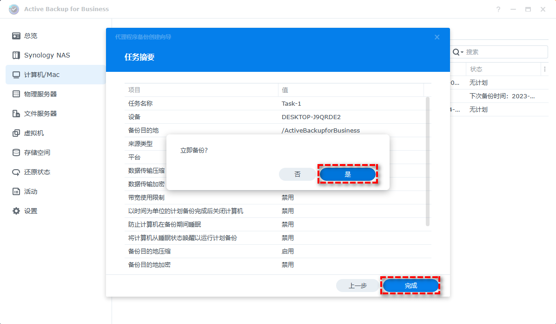Select the Synology NAS sidebar icon
Viewport: 556px width, 324px height.
(16, 55)
